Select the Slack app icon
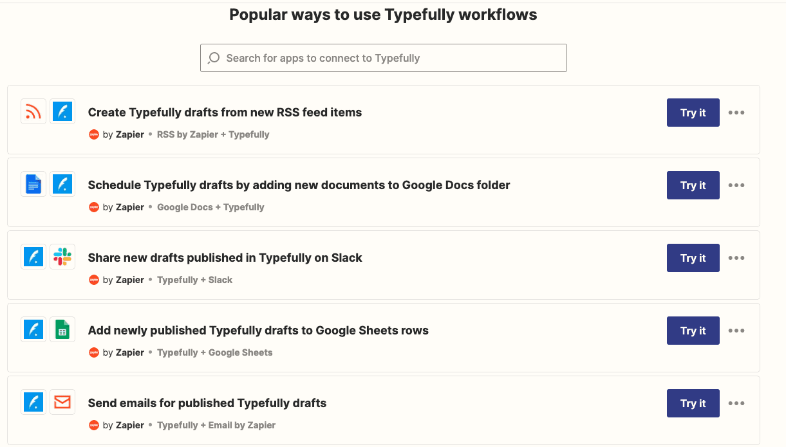786x447 pixels. 62,256
